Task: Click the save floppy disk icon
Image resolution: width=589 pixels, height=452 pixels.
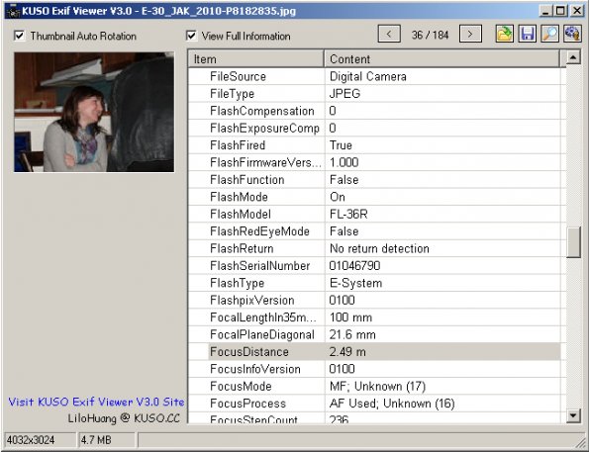Action: pyautogui.click(x=527, y=35)
